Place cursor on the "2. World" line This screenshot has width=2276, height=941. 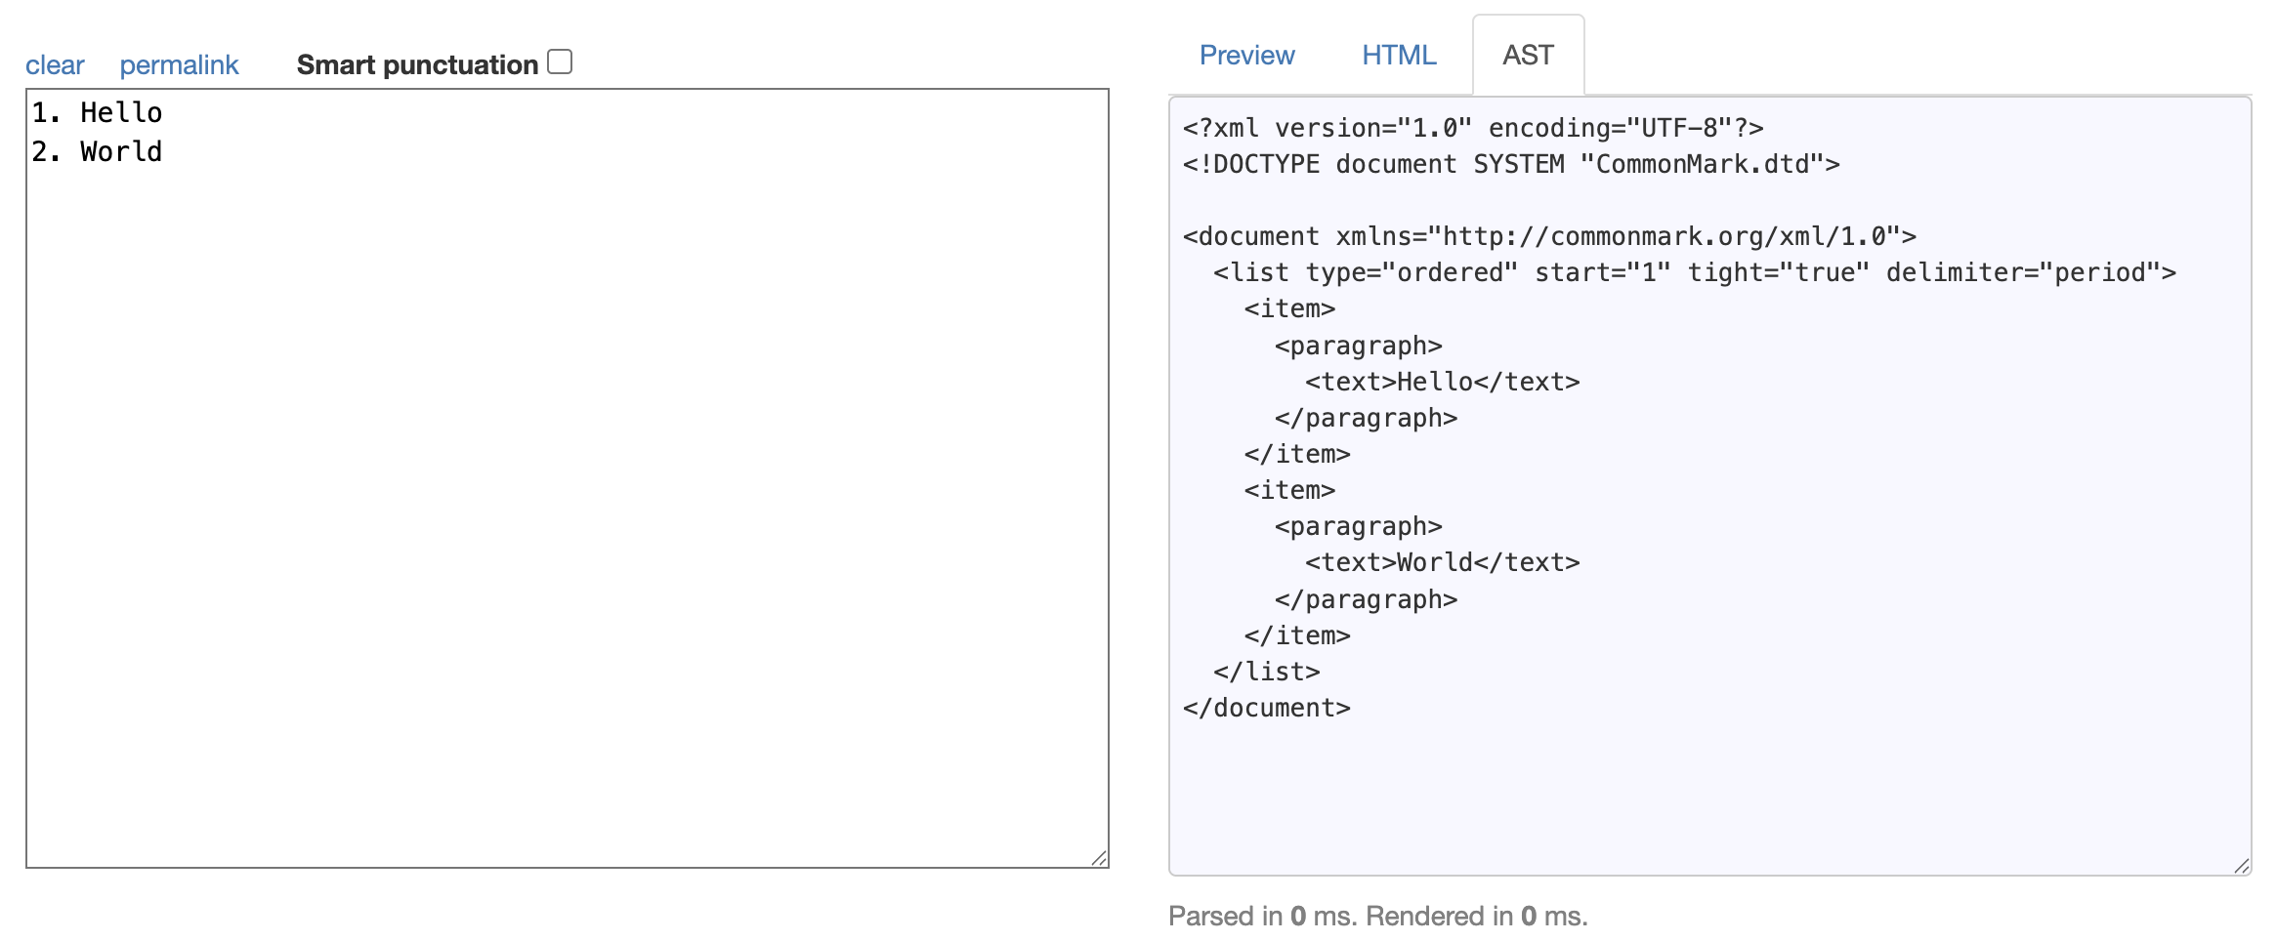98,152
